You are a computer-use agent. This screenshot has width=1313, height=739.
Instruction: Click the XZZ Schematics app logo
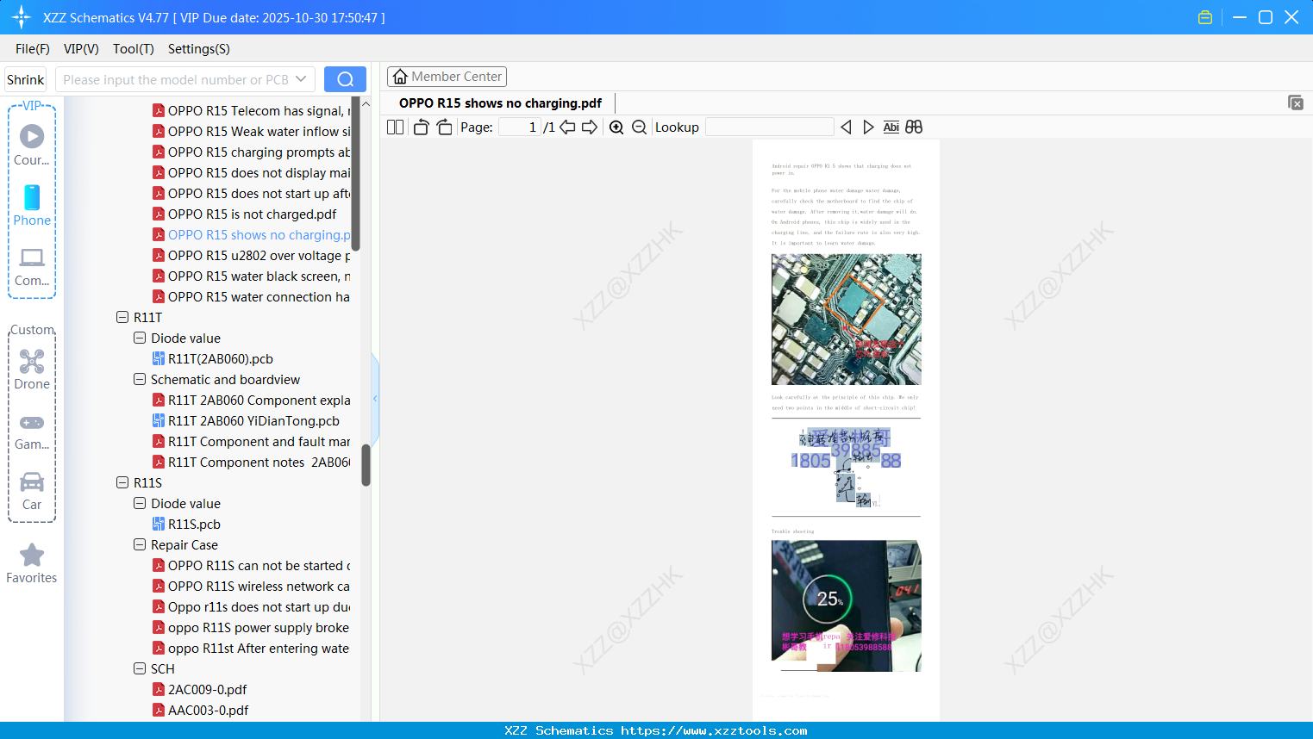22,17
